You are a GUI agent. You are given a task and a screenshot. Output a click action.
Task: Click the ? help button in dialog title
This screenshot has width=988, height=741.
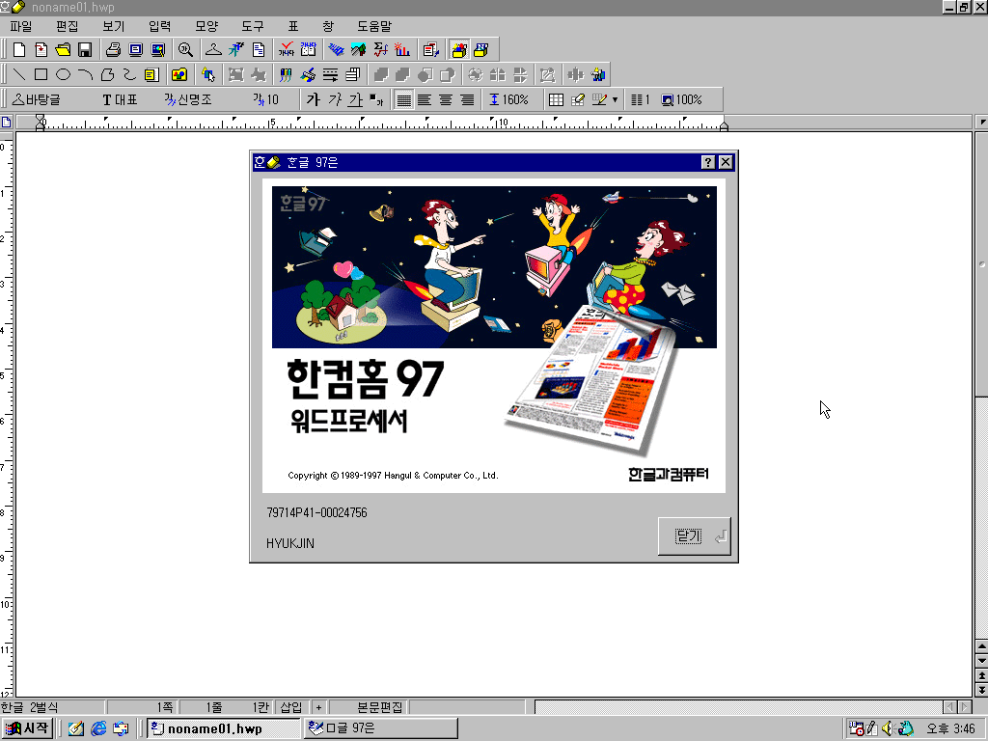click(x=707, y=162)
